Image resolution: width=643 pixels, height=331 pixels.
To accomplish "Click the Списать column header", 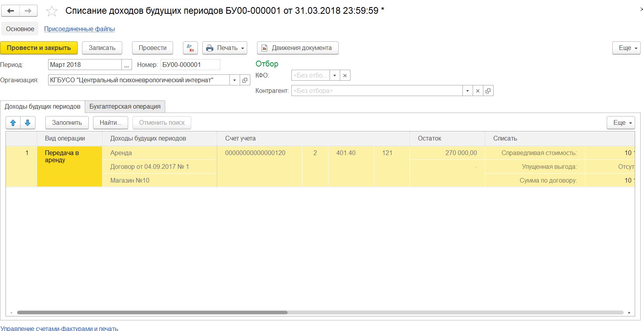I will 560,139.
